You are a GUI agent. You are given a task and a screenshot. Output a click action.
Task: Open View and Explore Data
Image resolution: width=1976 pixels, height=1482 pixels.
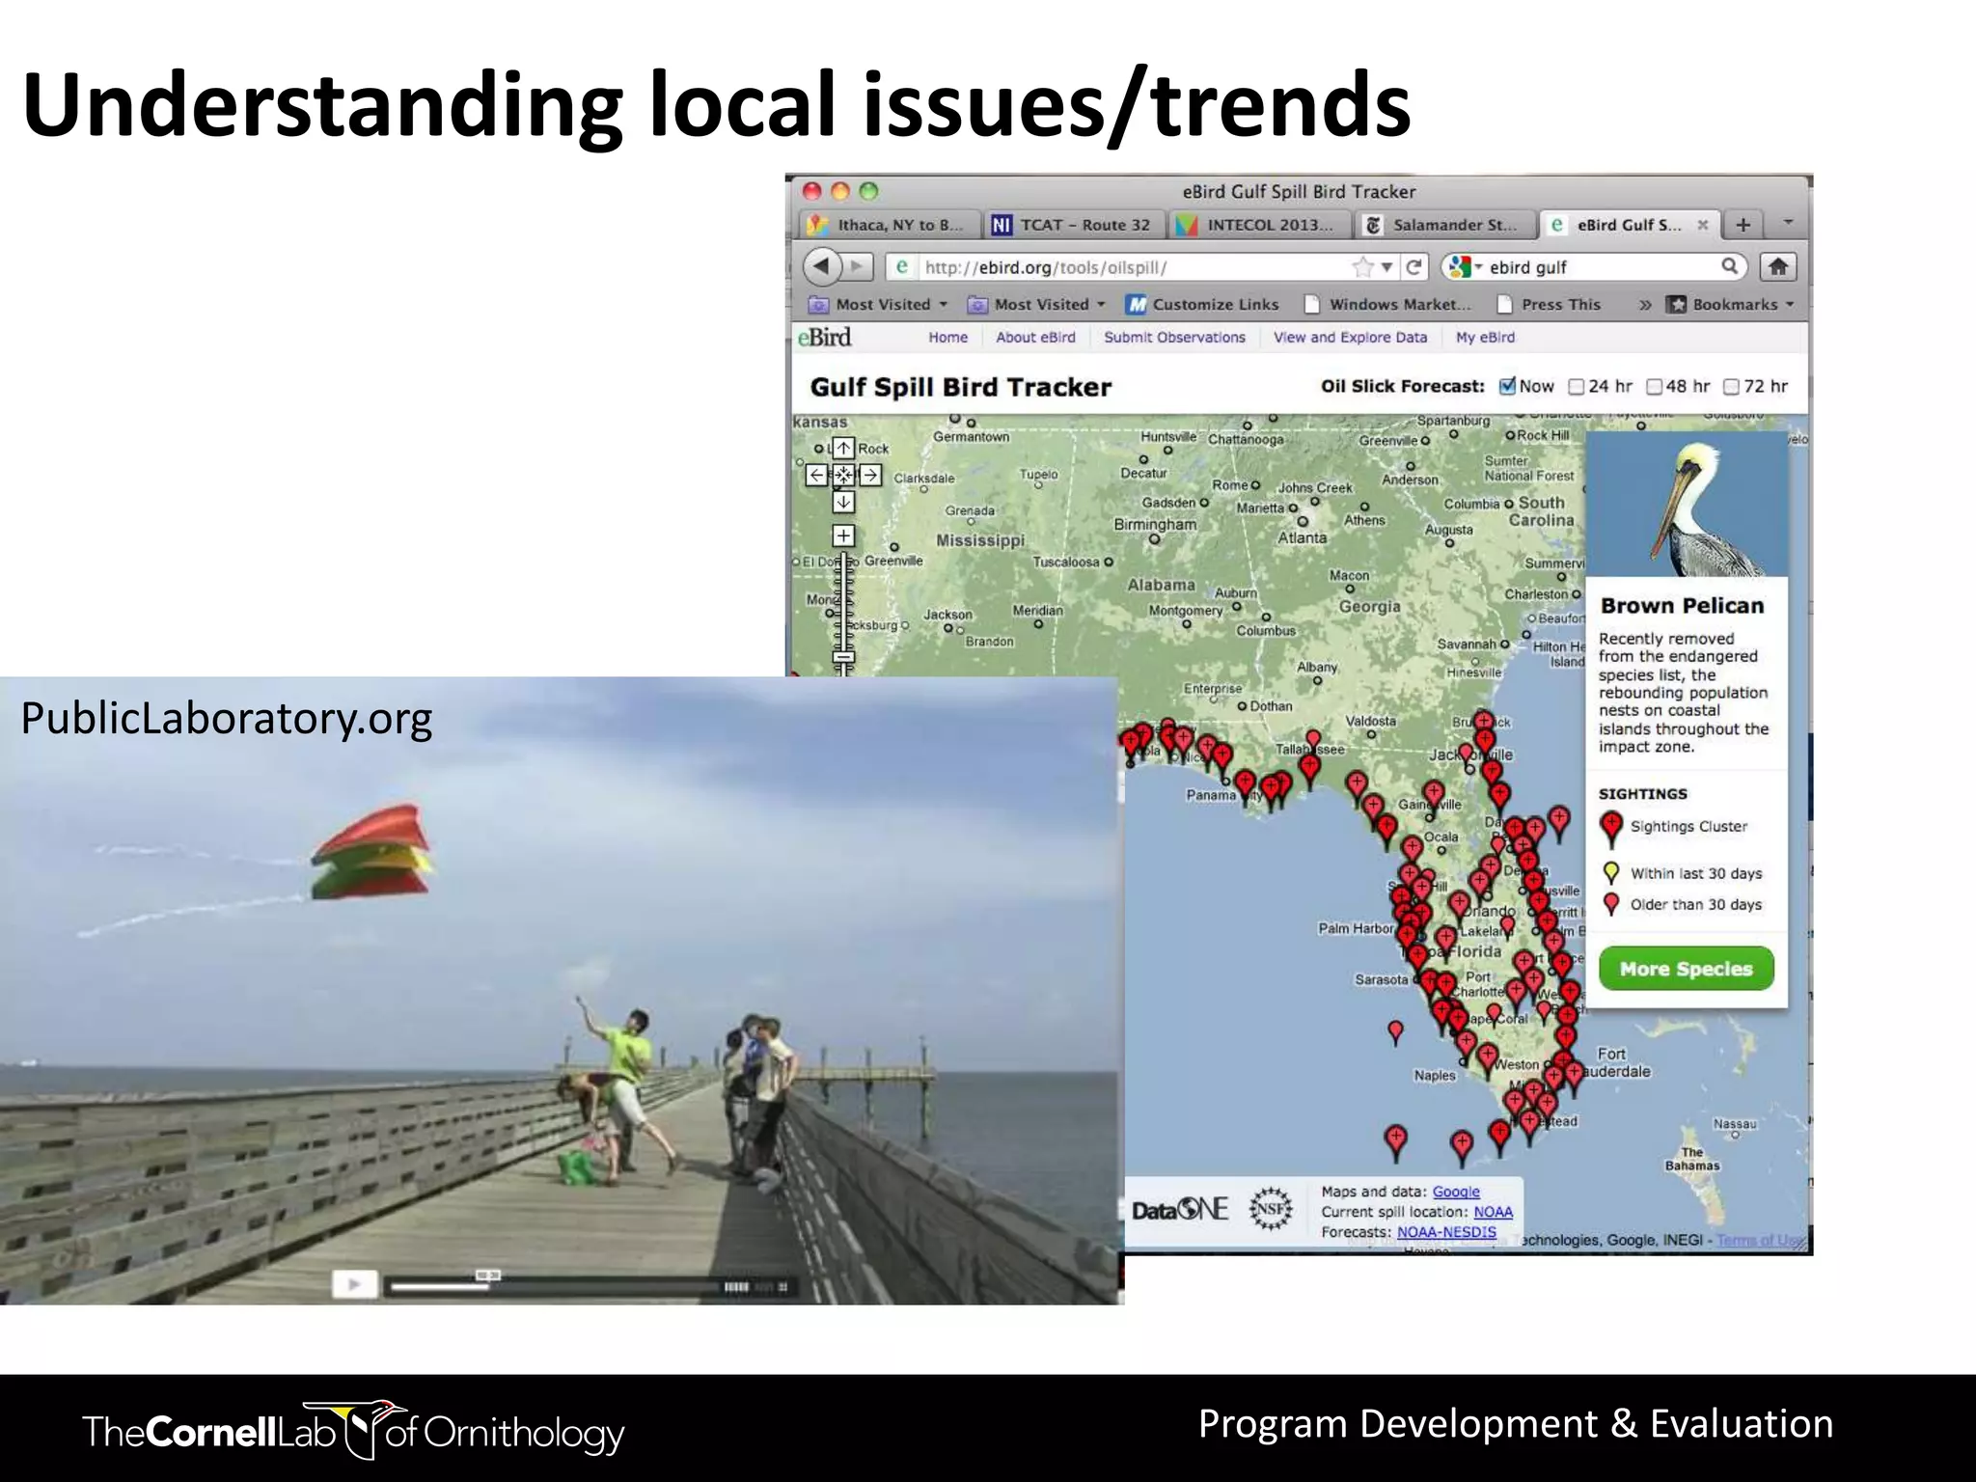(1350, 338)
